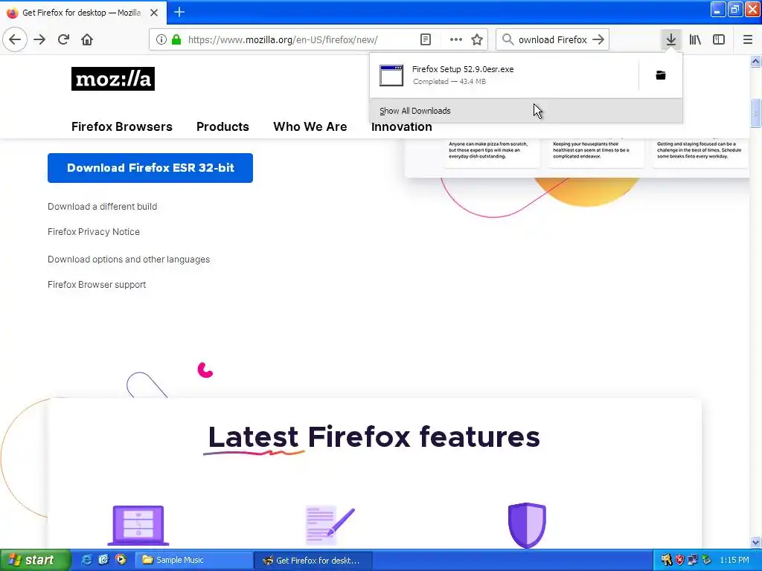Open a new tab with plus button
Viewport: 762px width, 571px height.
coord(179,12)
